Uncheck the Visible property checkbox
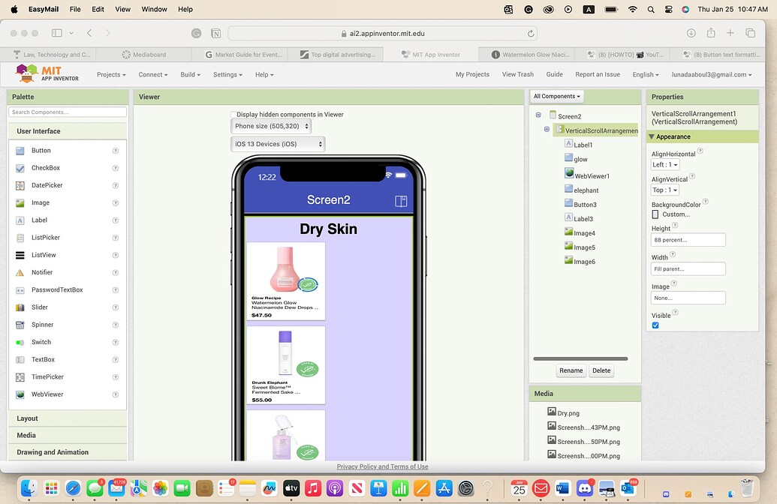Viewport: 777px width, 504px height. click(x=655, y=325)
